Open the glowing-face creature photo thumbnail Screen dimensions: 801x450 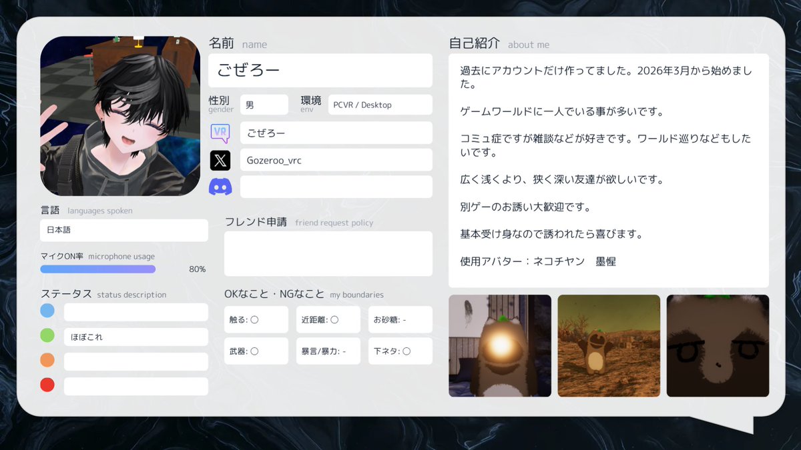pyautogui.click(x=500, y=346)
